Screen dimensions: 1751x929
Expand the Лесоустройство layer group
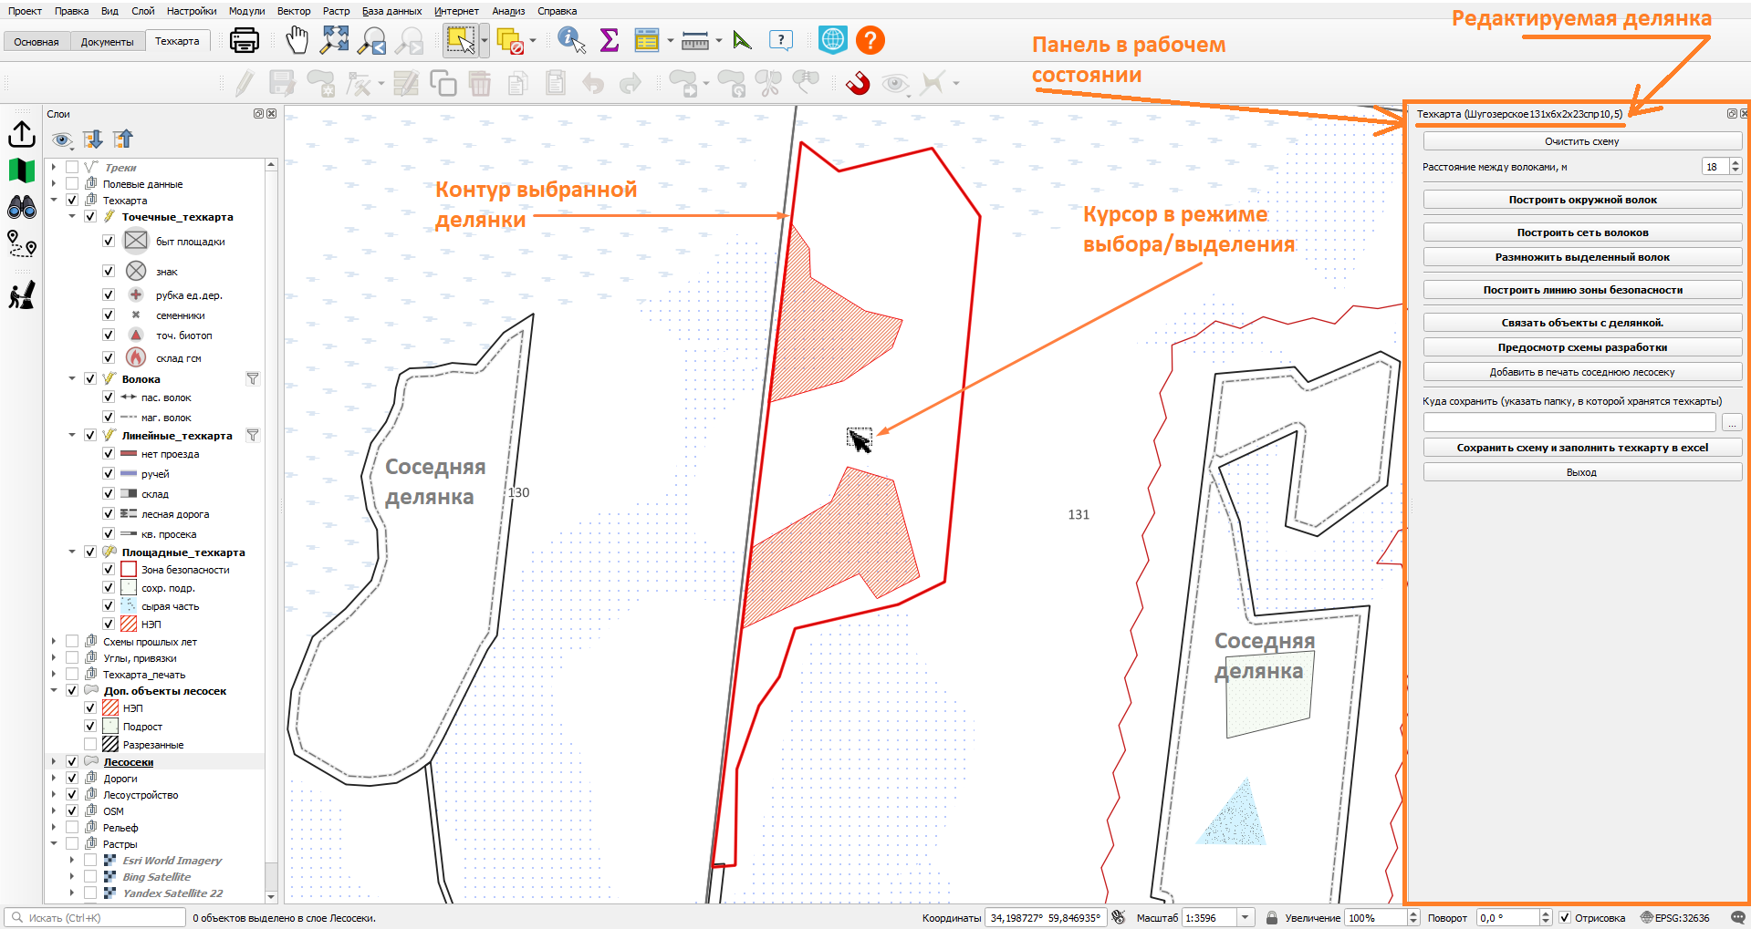(54, 794)
